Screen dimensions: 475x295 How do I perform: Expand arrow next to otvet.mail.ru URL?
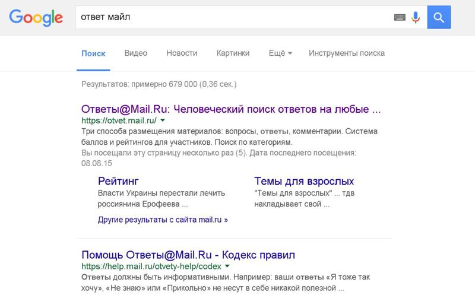[163, 120]
